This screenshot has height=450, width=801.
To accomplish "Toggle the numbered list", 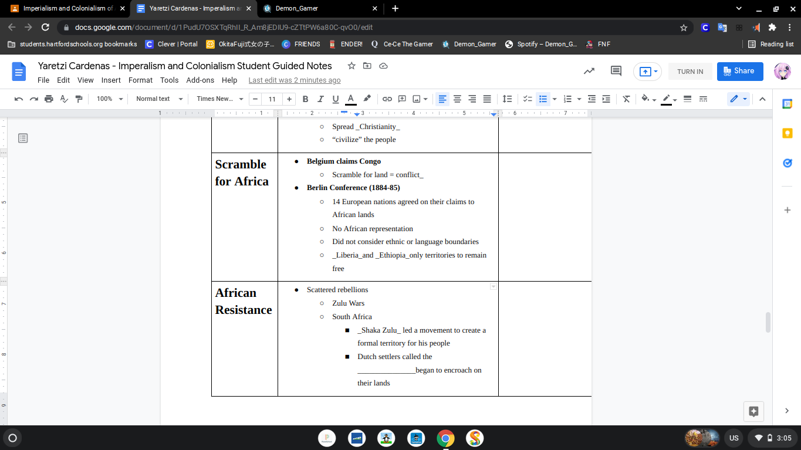I will (x=567, y=99).
